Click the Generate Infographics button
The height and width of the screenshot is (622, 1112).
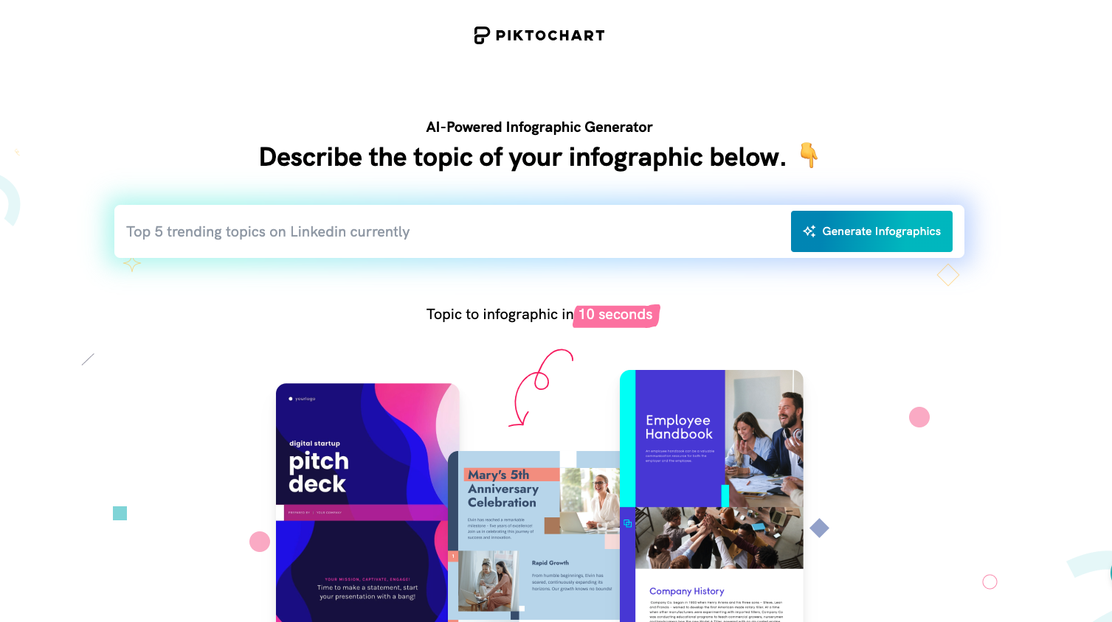(x=871, y=231)
